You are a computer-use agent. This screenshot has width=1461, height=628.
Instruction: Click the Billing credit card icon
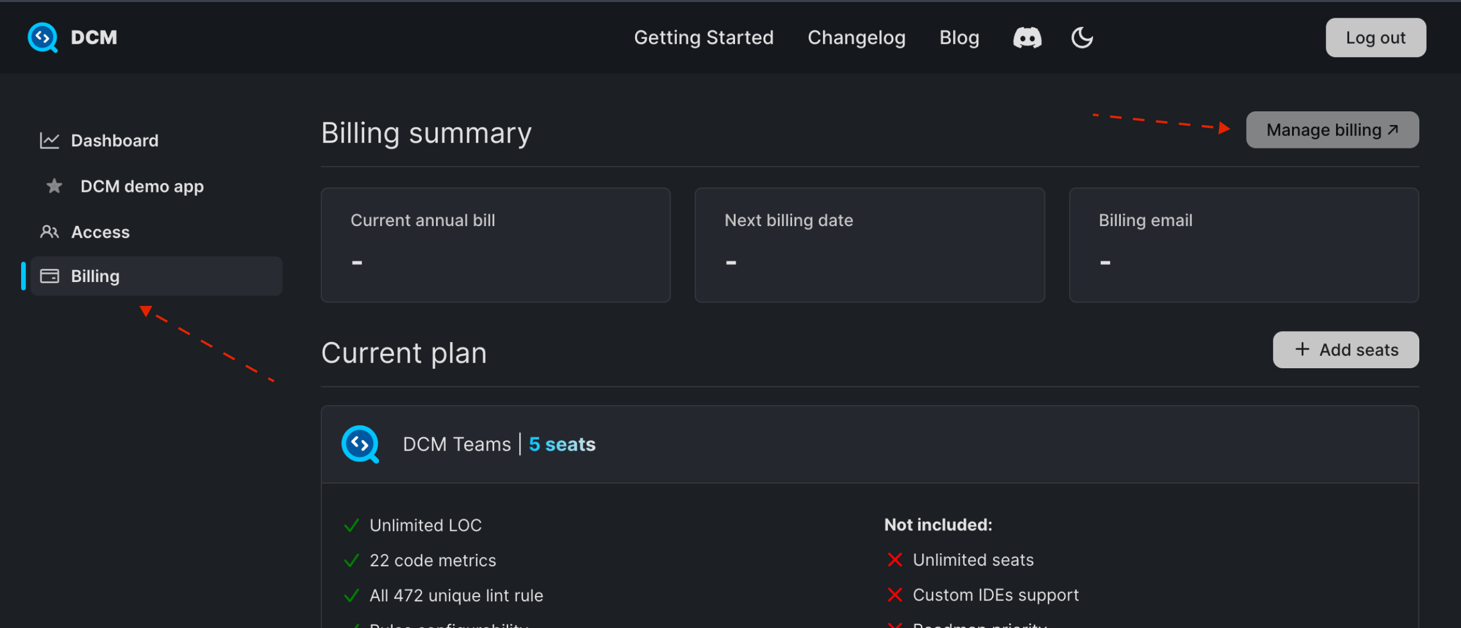(50, 276)
